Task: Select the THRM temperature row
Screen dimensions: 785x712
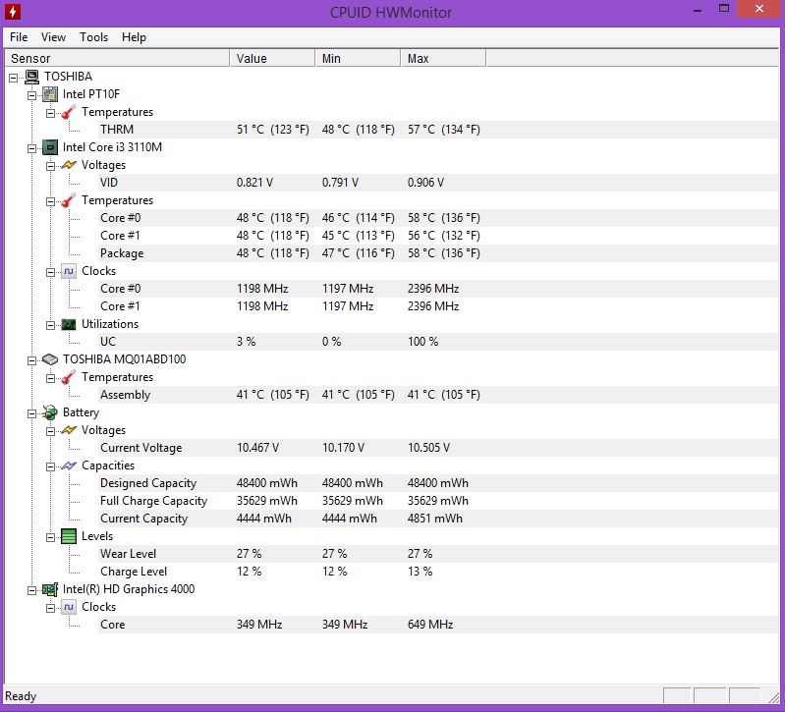Action: pos(438,130)
